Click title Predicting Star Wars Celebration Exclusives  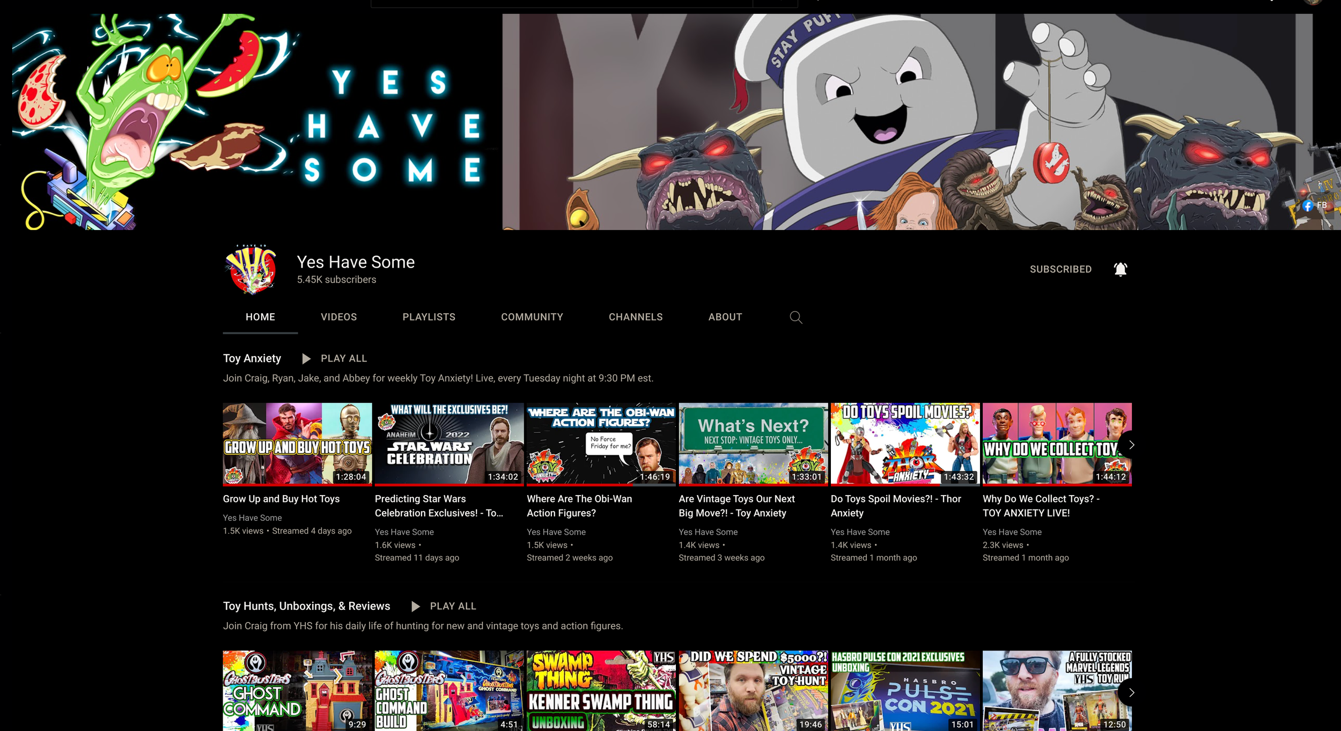coord(439,506)
